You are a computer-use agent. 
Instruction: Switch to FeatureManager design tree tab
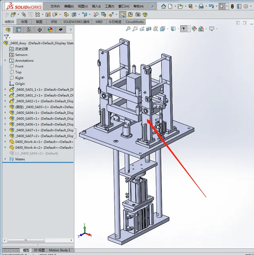pyautogui.click(x=8, y=30)
